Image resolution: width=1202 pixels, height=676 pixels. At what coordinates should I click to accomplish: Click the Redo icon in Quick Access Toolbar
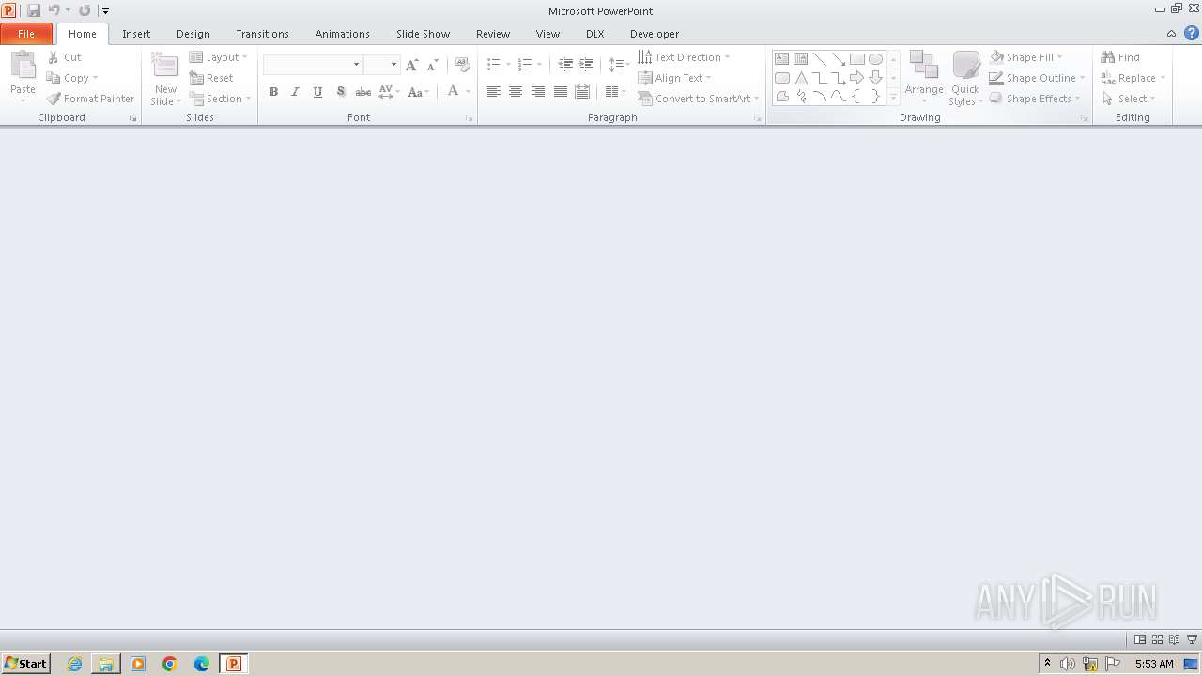click(x=85, y=10)
